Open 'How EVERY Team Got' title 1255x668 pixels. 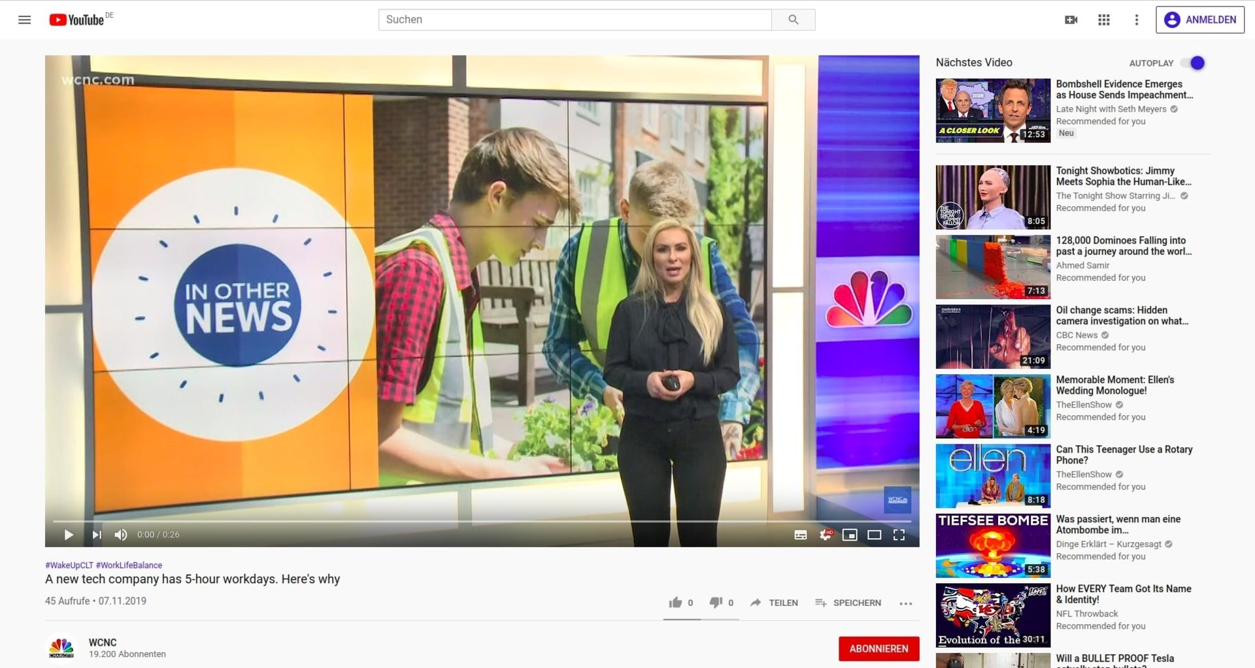1124,594
